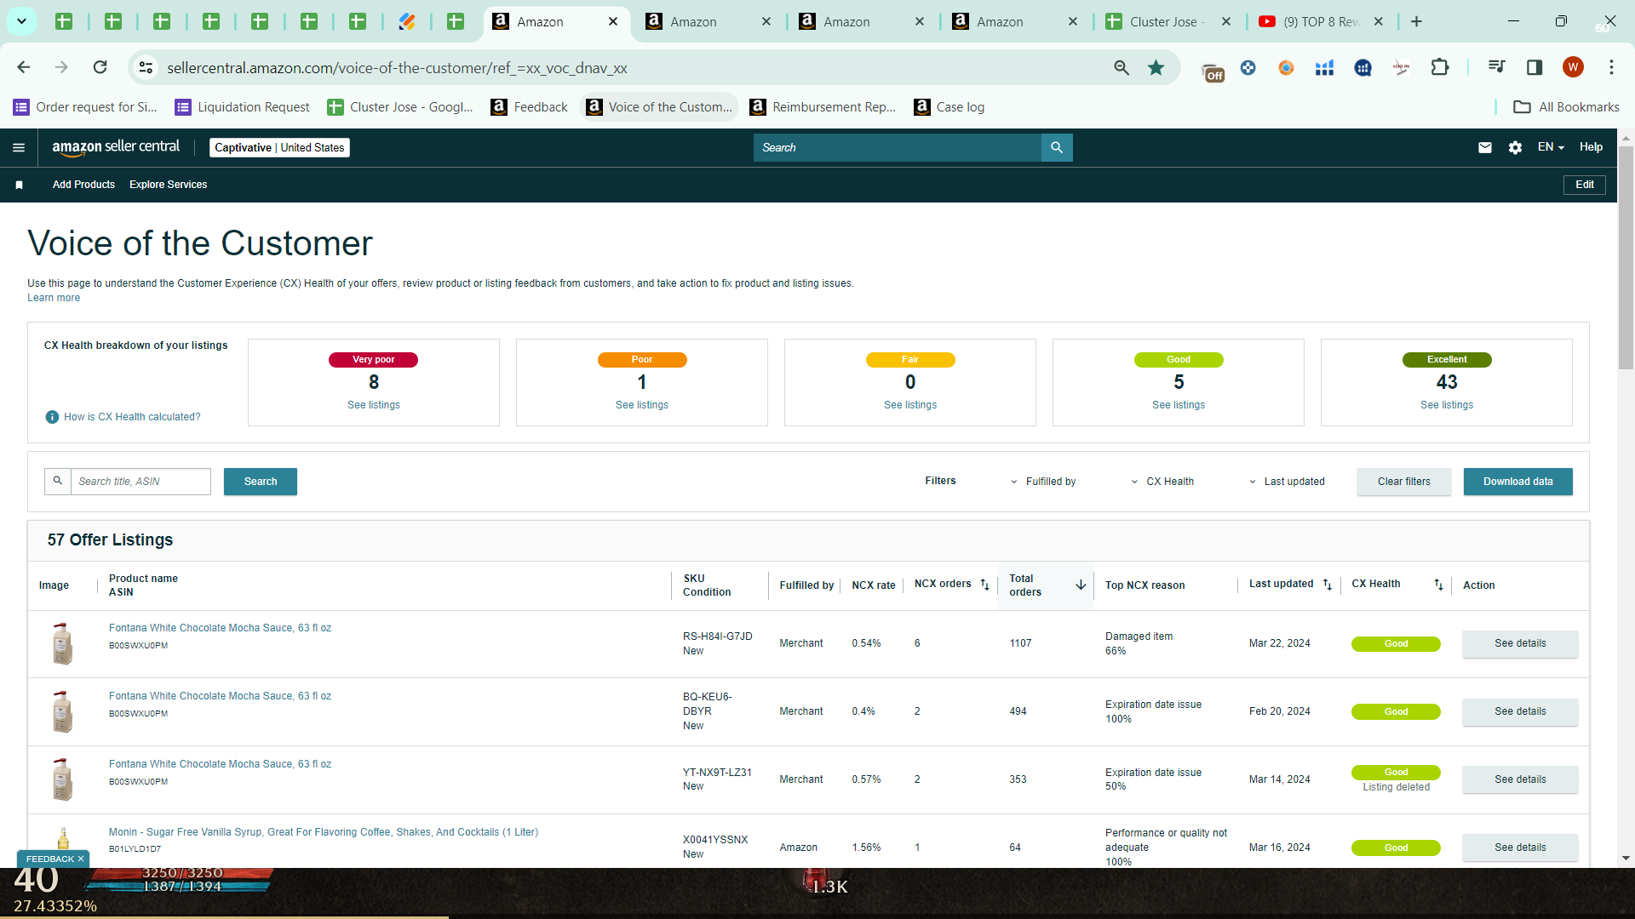The width and height of the screenshot is (1635, 919).
Task: Open the Liquidation Request bookmark
Action: [x=242, y=107]
